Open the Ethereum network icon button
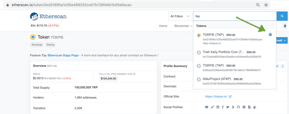289x114 pixels. pos(285,26)
